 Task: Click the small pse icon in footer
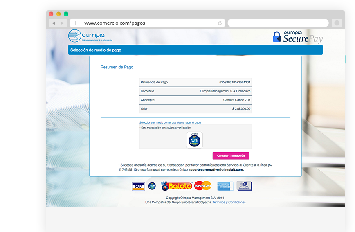152,186
